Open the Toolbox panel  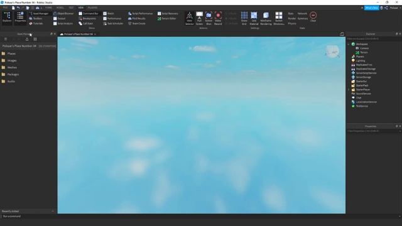pos(36,18)
